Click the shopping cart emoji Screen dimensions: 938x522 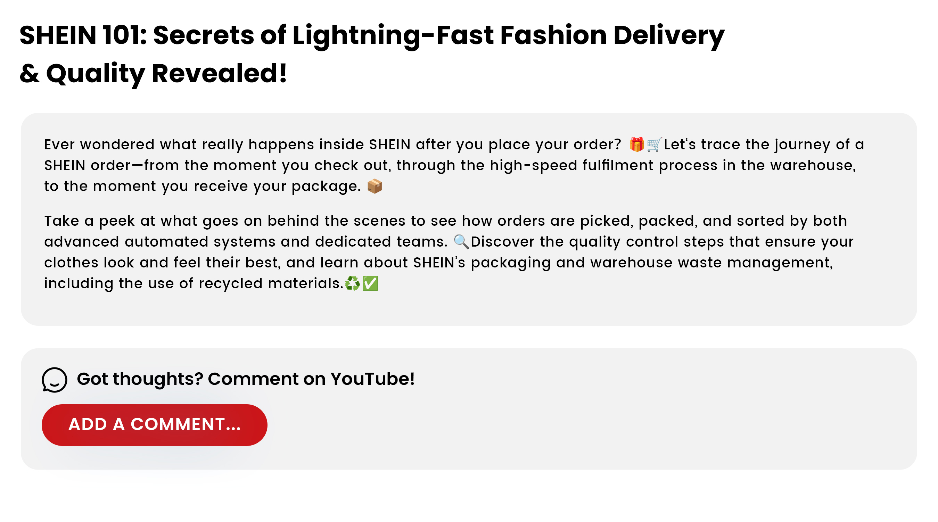point(654,144)
